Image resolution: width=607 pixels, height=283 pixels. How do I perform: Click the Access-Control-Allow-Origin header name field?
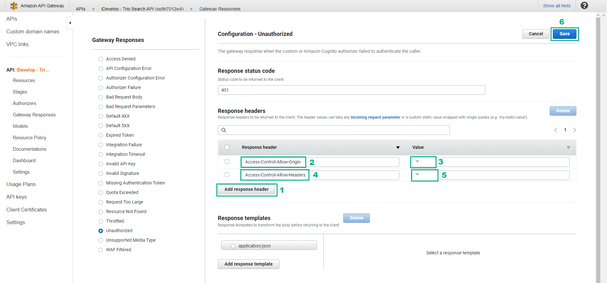coord(320,162)
